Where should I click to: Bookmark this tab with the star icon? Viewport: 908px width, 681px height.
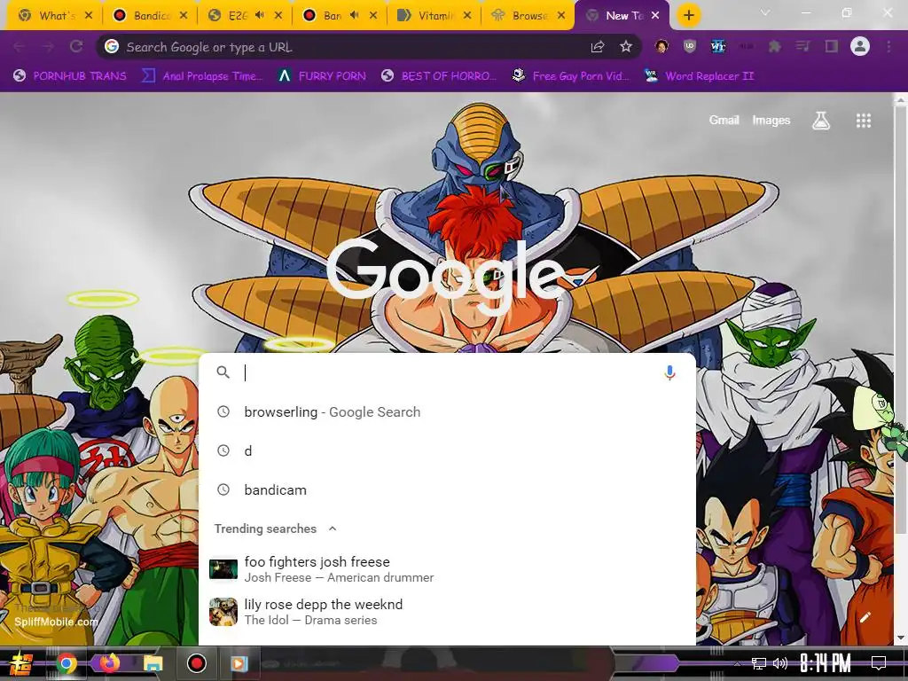click(x=625, y=47)
